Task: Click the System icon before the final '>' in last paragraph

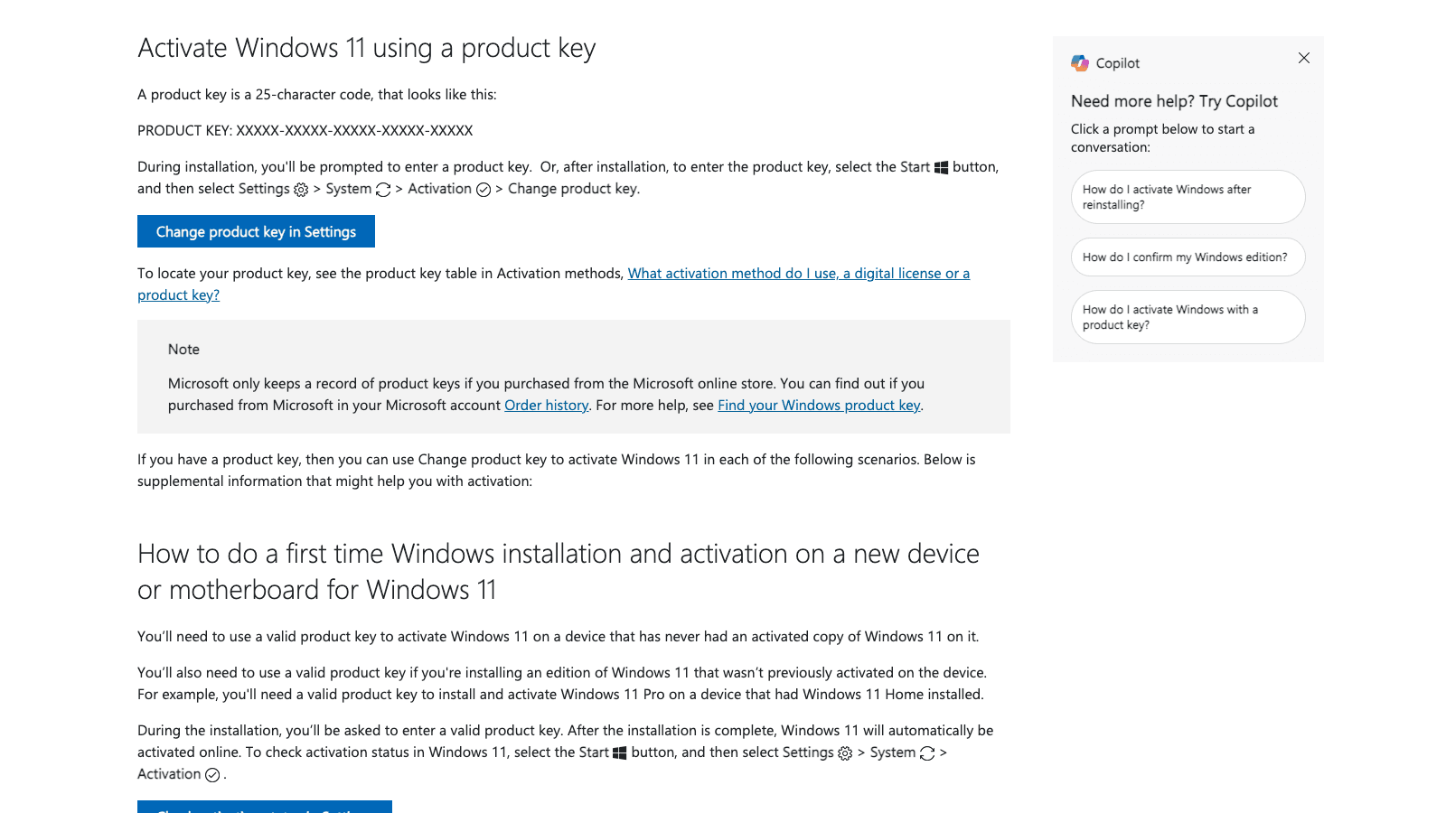Action: (x=927, y=753)
